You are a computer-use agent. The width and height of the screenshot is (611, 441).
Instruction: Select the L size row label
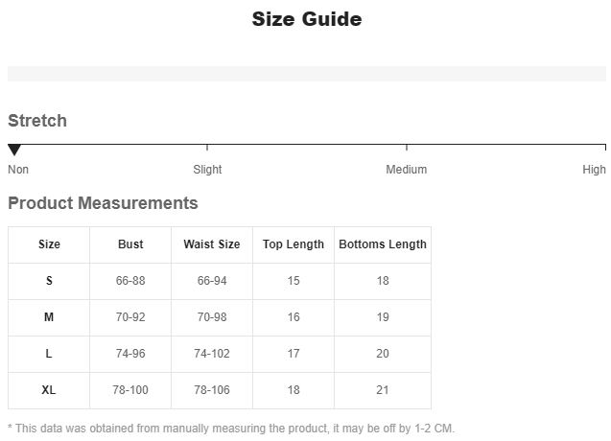pyautogui.click(x=49, y=354)
